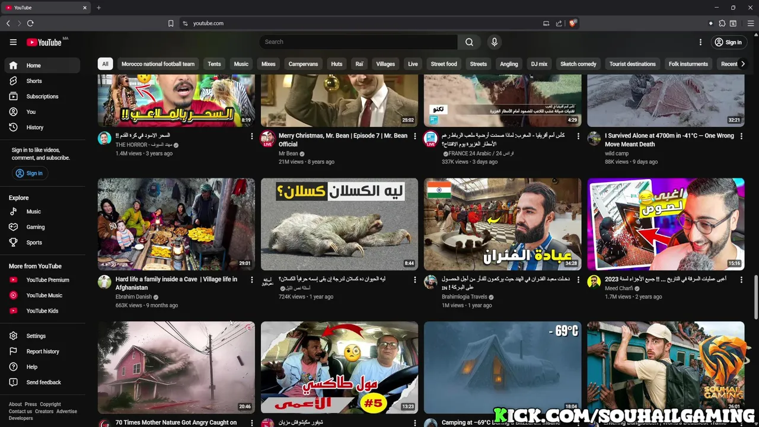The width and height of the screenshot is (759, 427).
Task: Open the cave family video thumbnail
Action: click(176, 224)
